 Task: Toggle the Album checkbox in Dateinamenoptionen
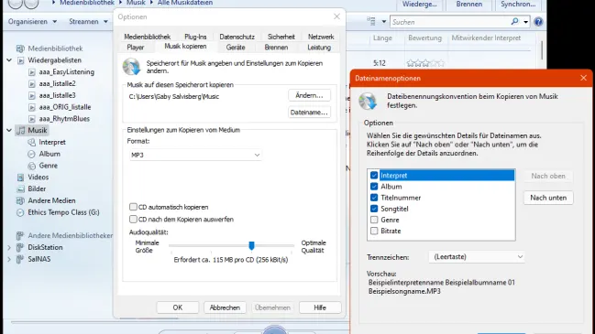(x=374, y=187)
